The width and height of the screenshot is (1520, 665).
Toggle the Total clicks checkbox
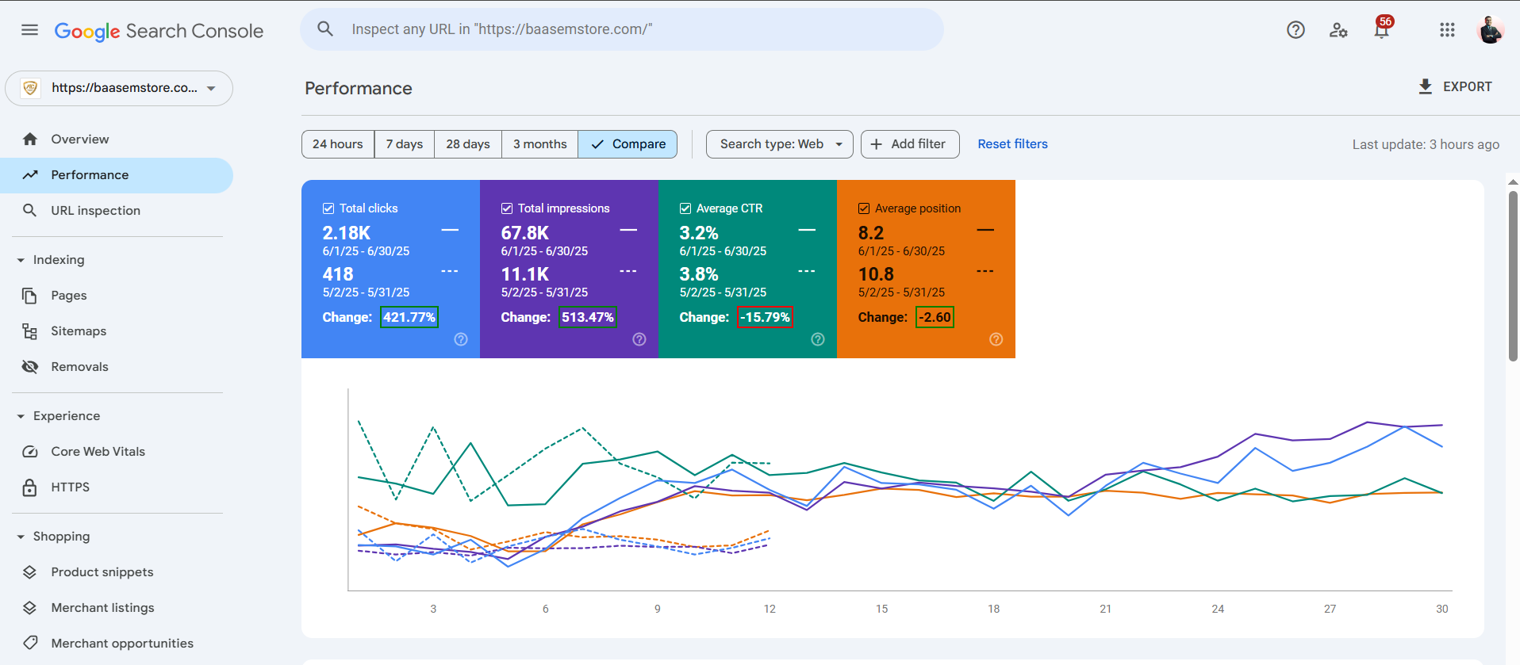click(328, 208)
